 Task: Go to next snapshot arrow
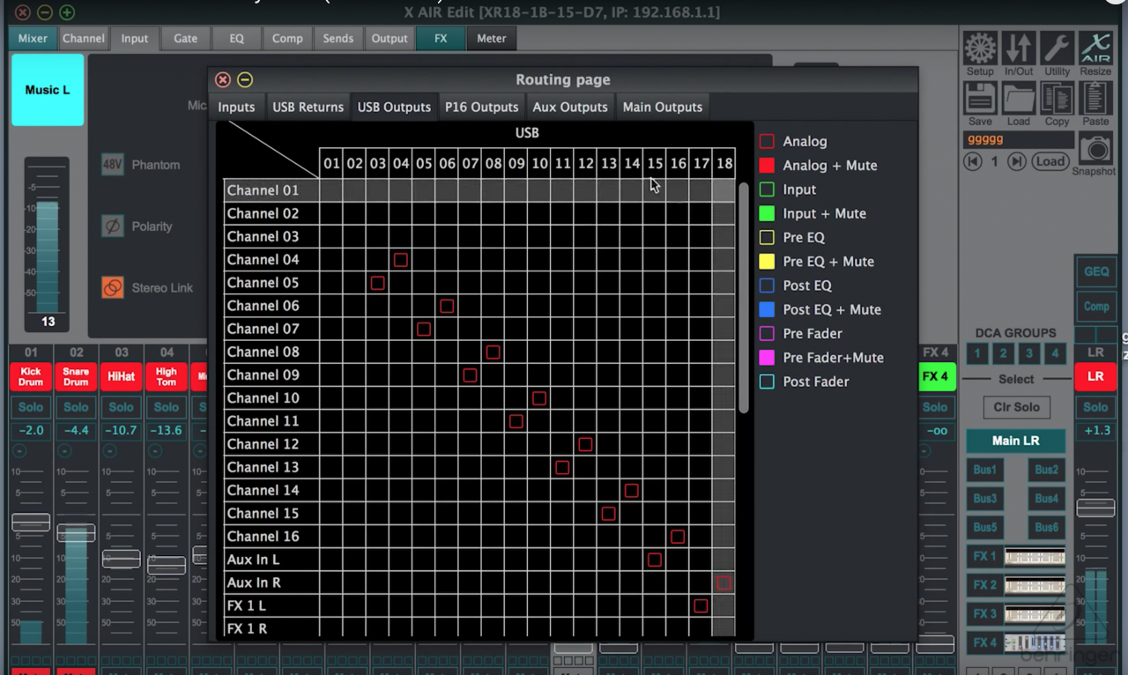coord(1016,161)
